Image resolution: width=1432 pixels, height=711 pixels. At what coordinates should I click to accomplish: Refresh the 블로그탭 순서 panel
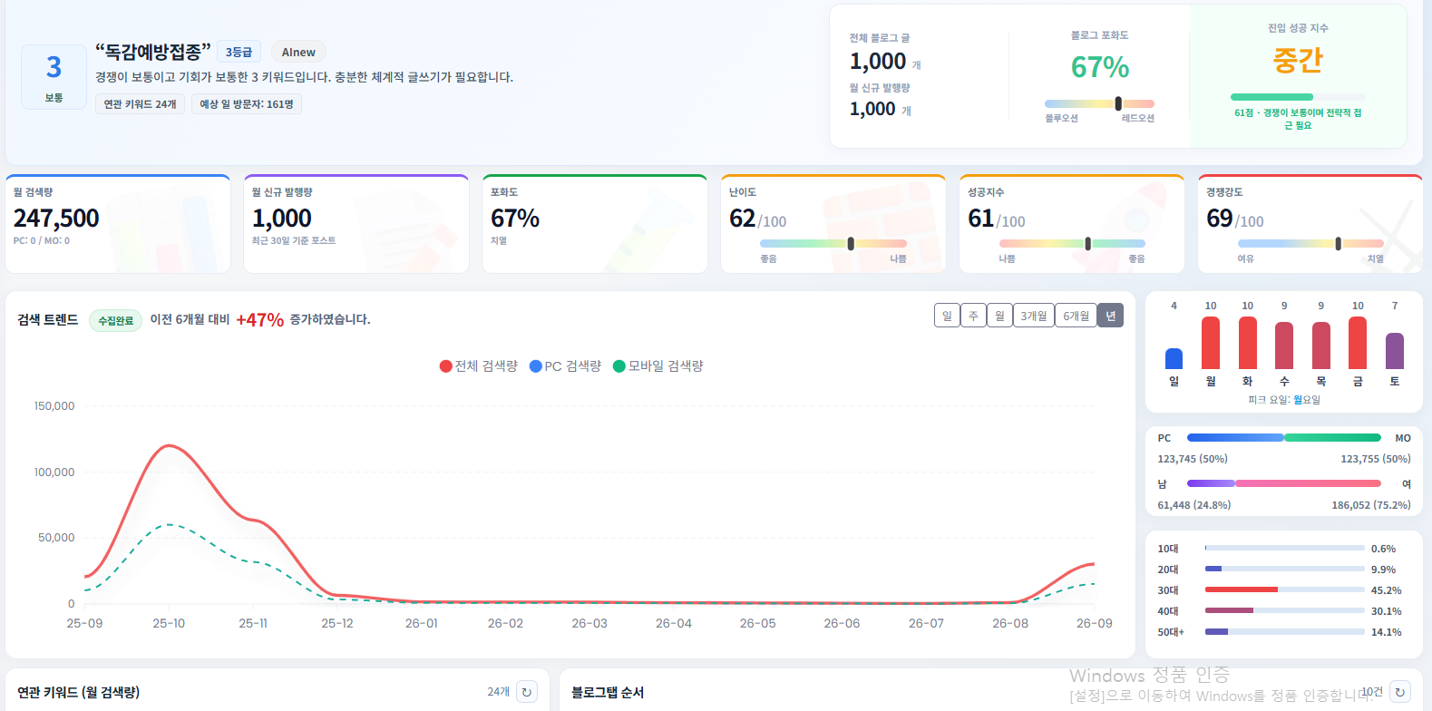pos(1400,692)
